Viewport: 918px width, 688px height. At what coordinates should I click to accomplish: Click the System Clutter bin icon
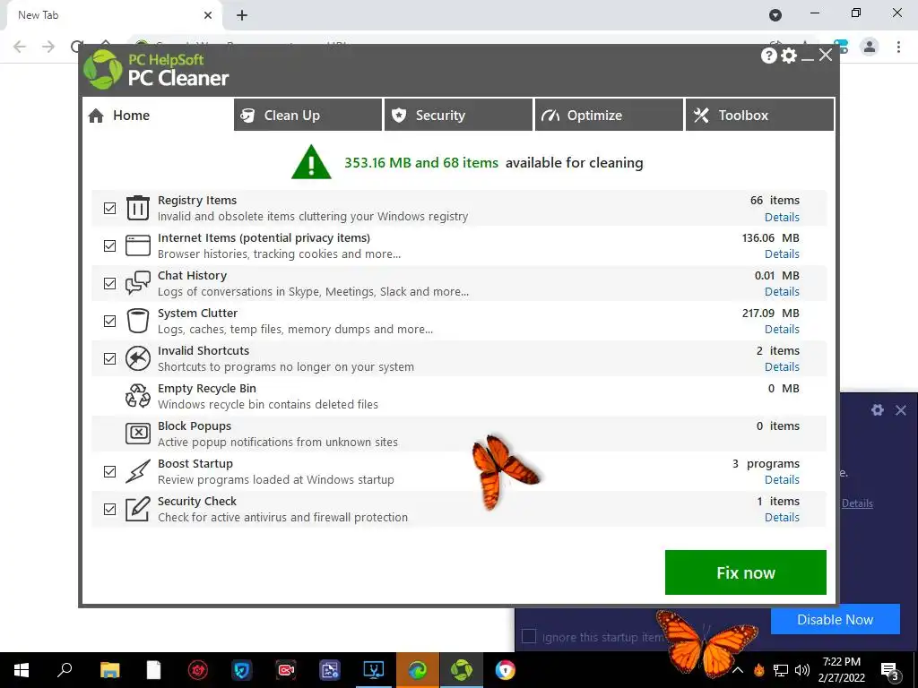(x=138, y=321)
